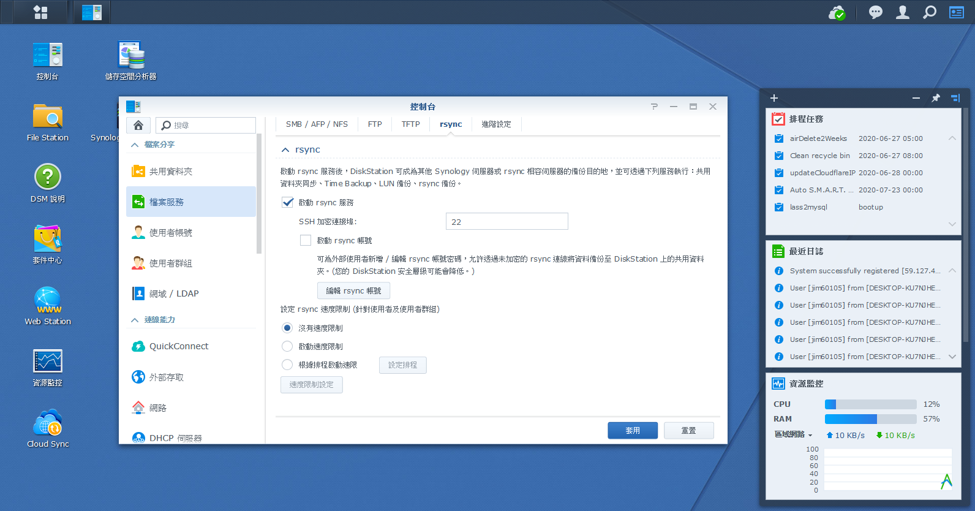Collapse the rsync section chevron
Viewport: 975px width, 511px height.
point(285,150)
